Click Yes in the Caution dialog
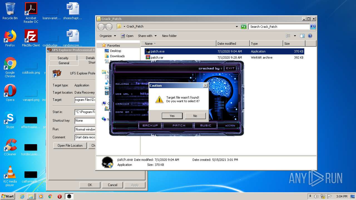The height and width of the screenshot is (200, 356). pyautogui.click(x=172, y=116)
